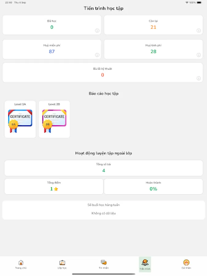Switch to Cá nhân profile tab
Image resolution: width=207 pixels, height=276 pixels.
[186, 264]
